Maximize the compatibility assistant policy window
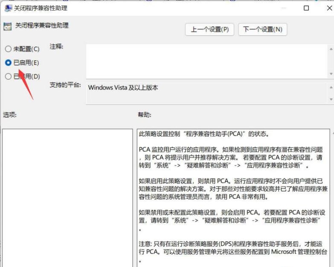The image size is (334, 267). coord(306,8)
